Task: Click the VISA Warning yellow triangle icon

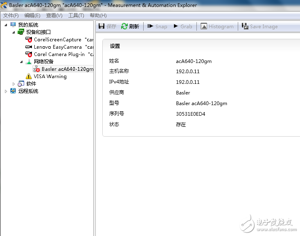Action: (29, 76)
